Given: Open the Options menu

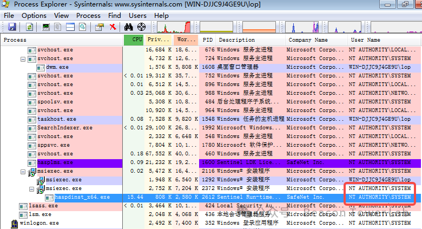Looking at the screenshot, I should click(x=34, y=16).
